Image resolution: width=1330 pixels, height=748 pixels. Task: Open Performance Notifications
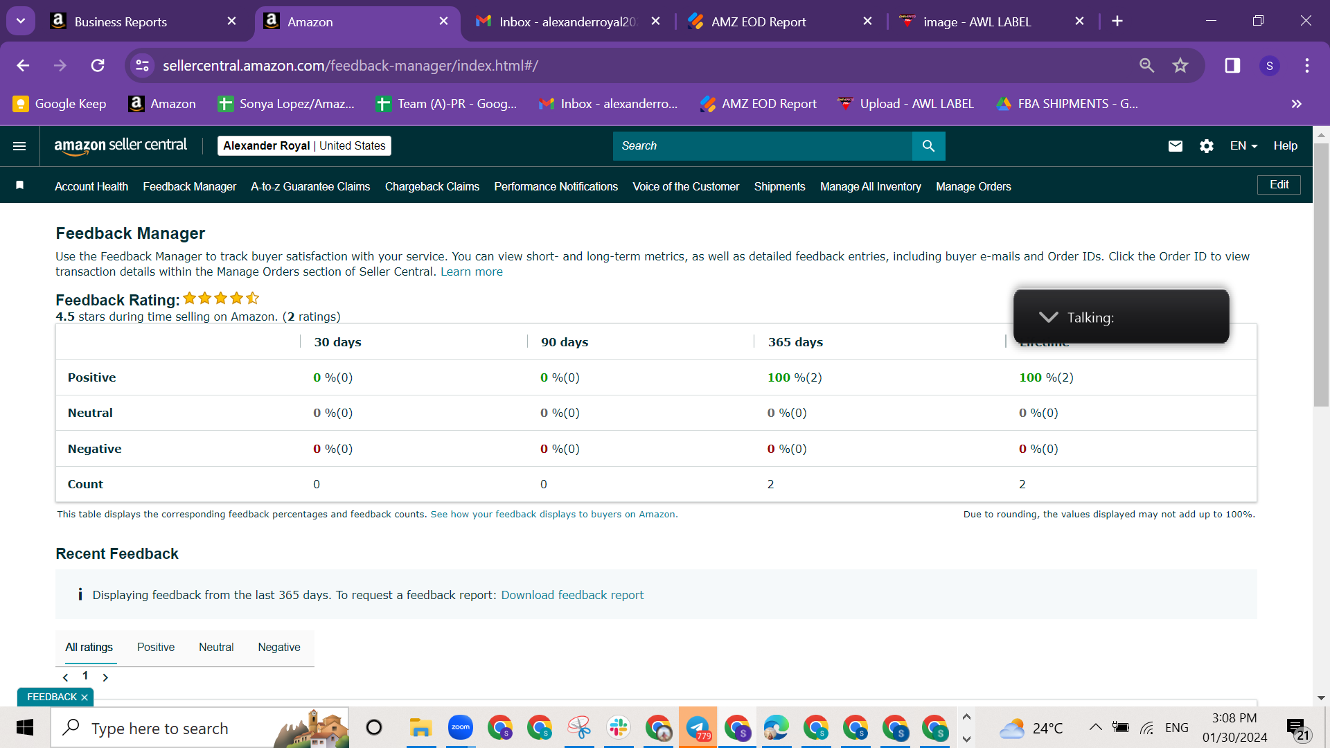point(556,187)
